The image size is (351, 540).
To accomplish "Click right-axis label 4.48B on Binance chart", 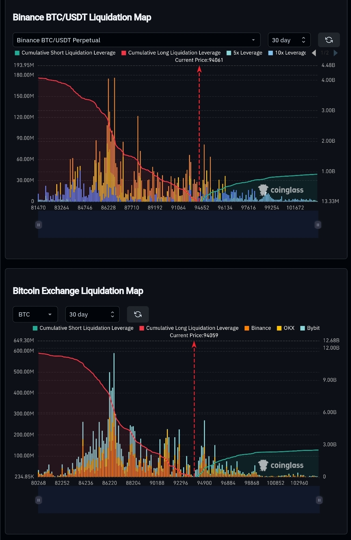I will pyautogui.click(x=328, y=65).
